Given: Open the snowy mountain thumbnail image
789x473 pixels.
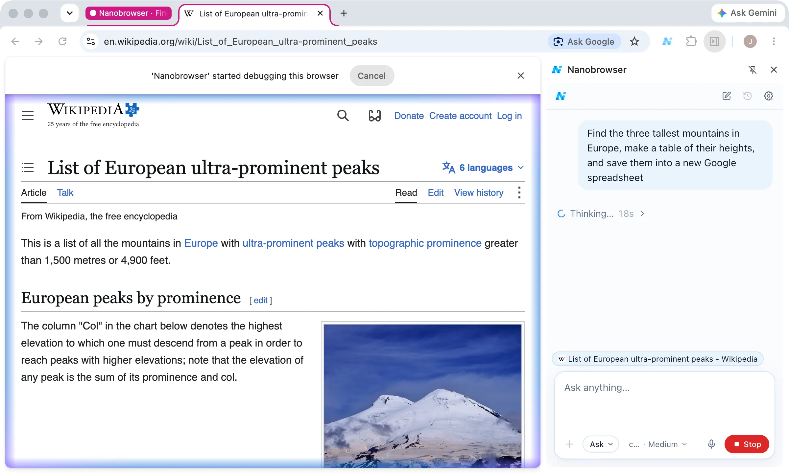Looking at the screenshot, I should [x=422, y=396].
